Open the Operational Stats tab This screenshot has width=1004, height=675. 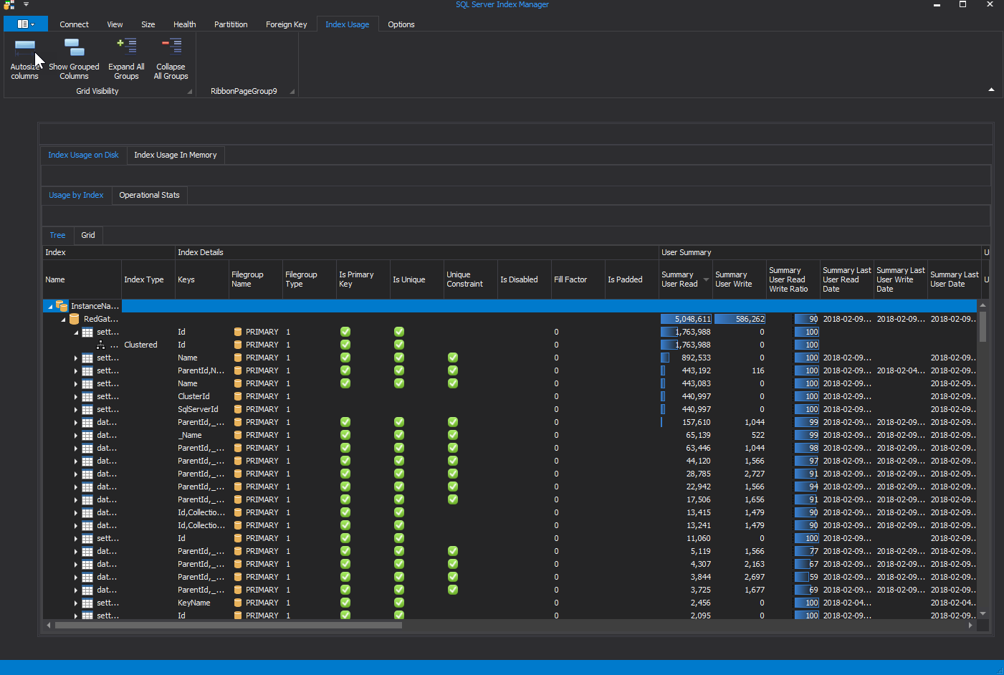pos(149,195)
